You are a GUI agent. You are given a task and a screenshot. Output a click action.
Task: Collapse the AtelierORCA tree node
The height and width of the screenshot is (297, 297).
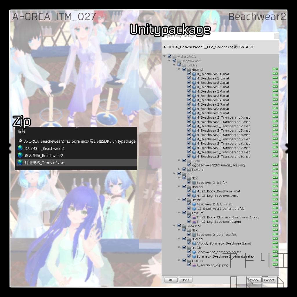pos(164,57)
